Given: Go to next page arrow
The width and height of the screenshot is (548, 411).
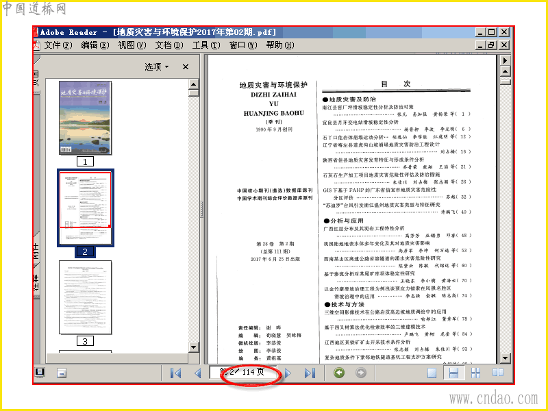Looking at the screenshot, I should point(288,373).
